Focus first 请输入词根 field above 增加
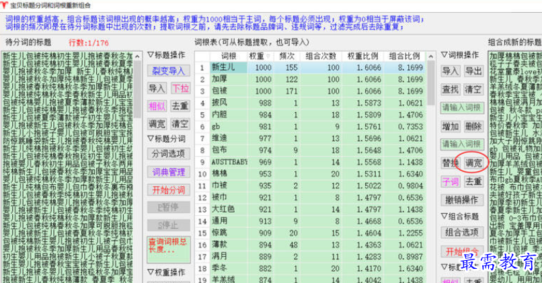 pos(462,108)
